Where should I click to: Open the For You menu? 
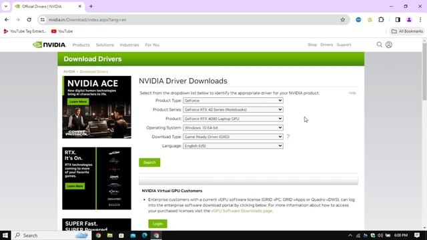click(152, 45)
